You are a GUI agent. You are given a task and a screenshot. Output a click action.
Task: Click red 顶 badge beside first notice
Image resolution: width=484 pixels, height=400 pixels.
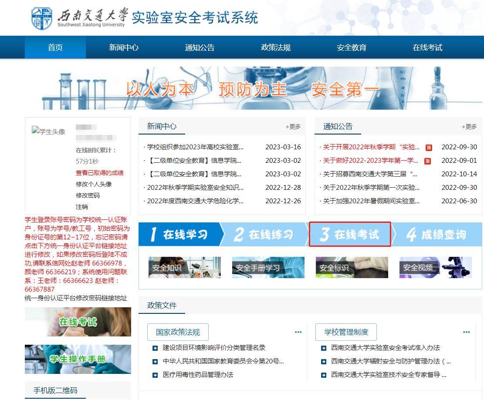(x=428, y=148)
